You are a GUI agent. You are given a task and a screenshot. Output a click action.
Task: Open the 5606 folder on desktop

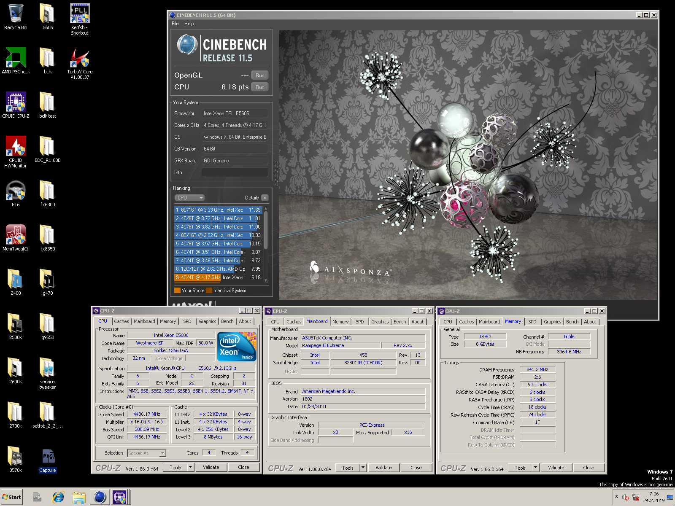tap(47, 17)
